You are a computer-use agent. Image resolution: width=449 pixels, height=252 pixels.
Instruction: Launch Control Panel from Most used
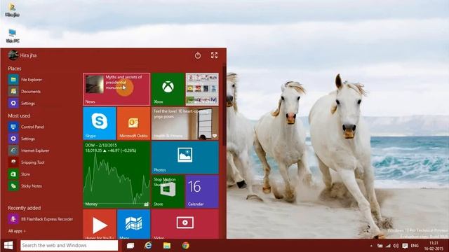pyautogui.click(x=27, y=127)
